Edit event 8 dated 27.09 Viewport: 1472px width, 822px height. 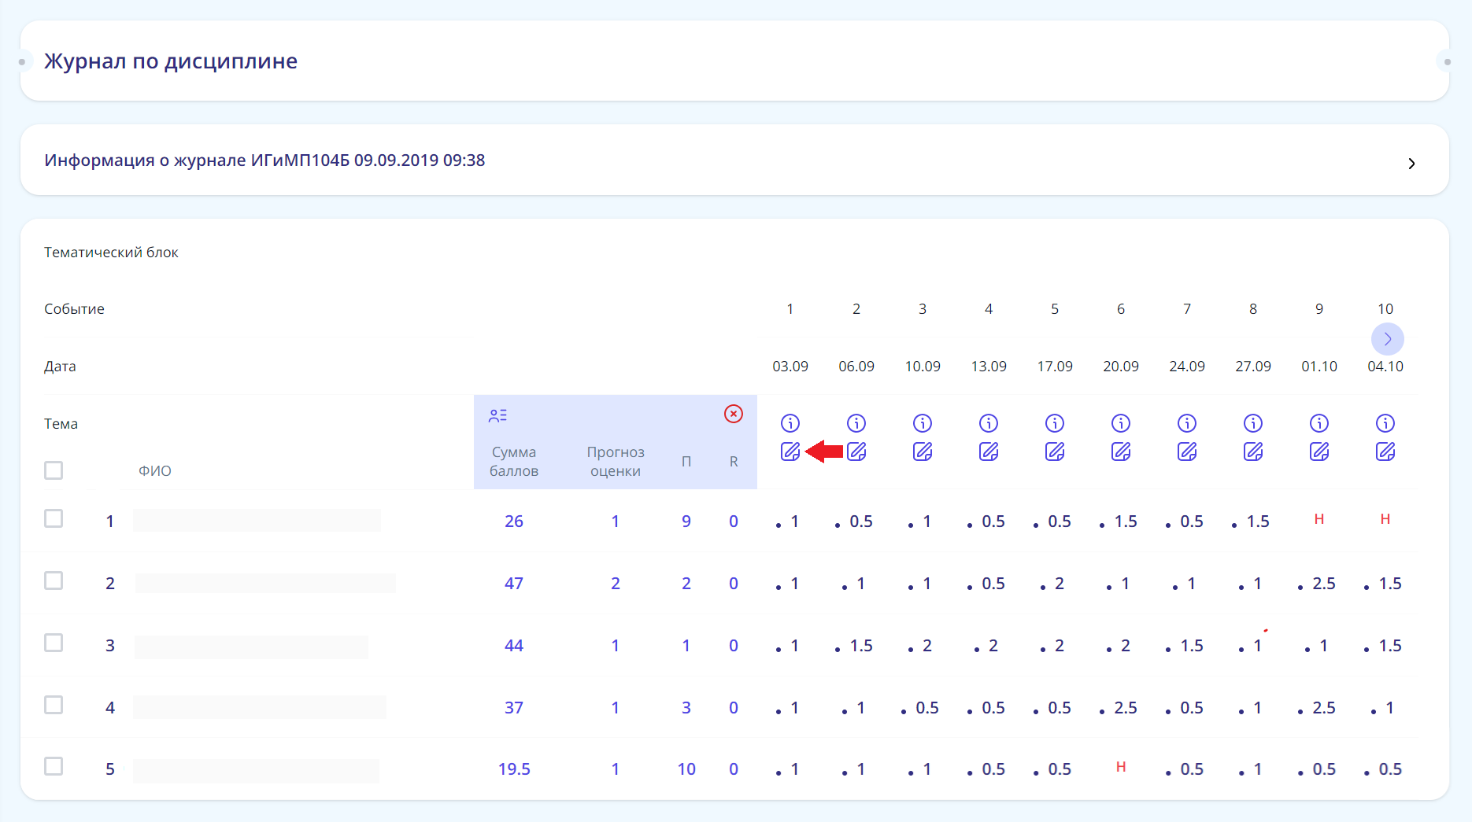[1253, 452]
